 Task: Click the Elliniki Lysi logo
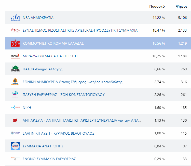coord(15,133)
